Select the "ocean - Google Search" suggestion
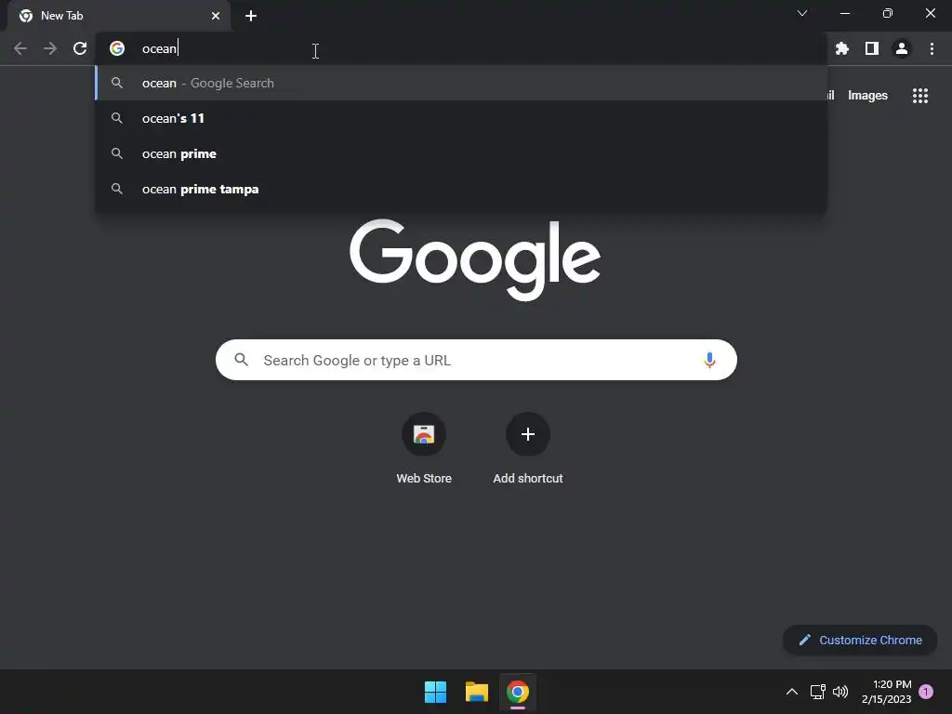Viewport: 952px width, 714px height. coord(461,83)
